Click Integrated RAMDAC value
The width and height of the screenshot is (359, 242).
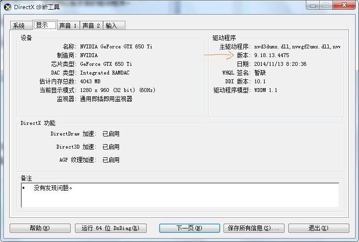105,73
